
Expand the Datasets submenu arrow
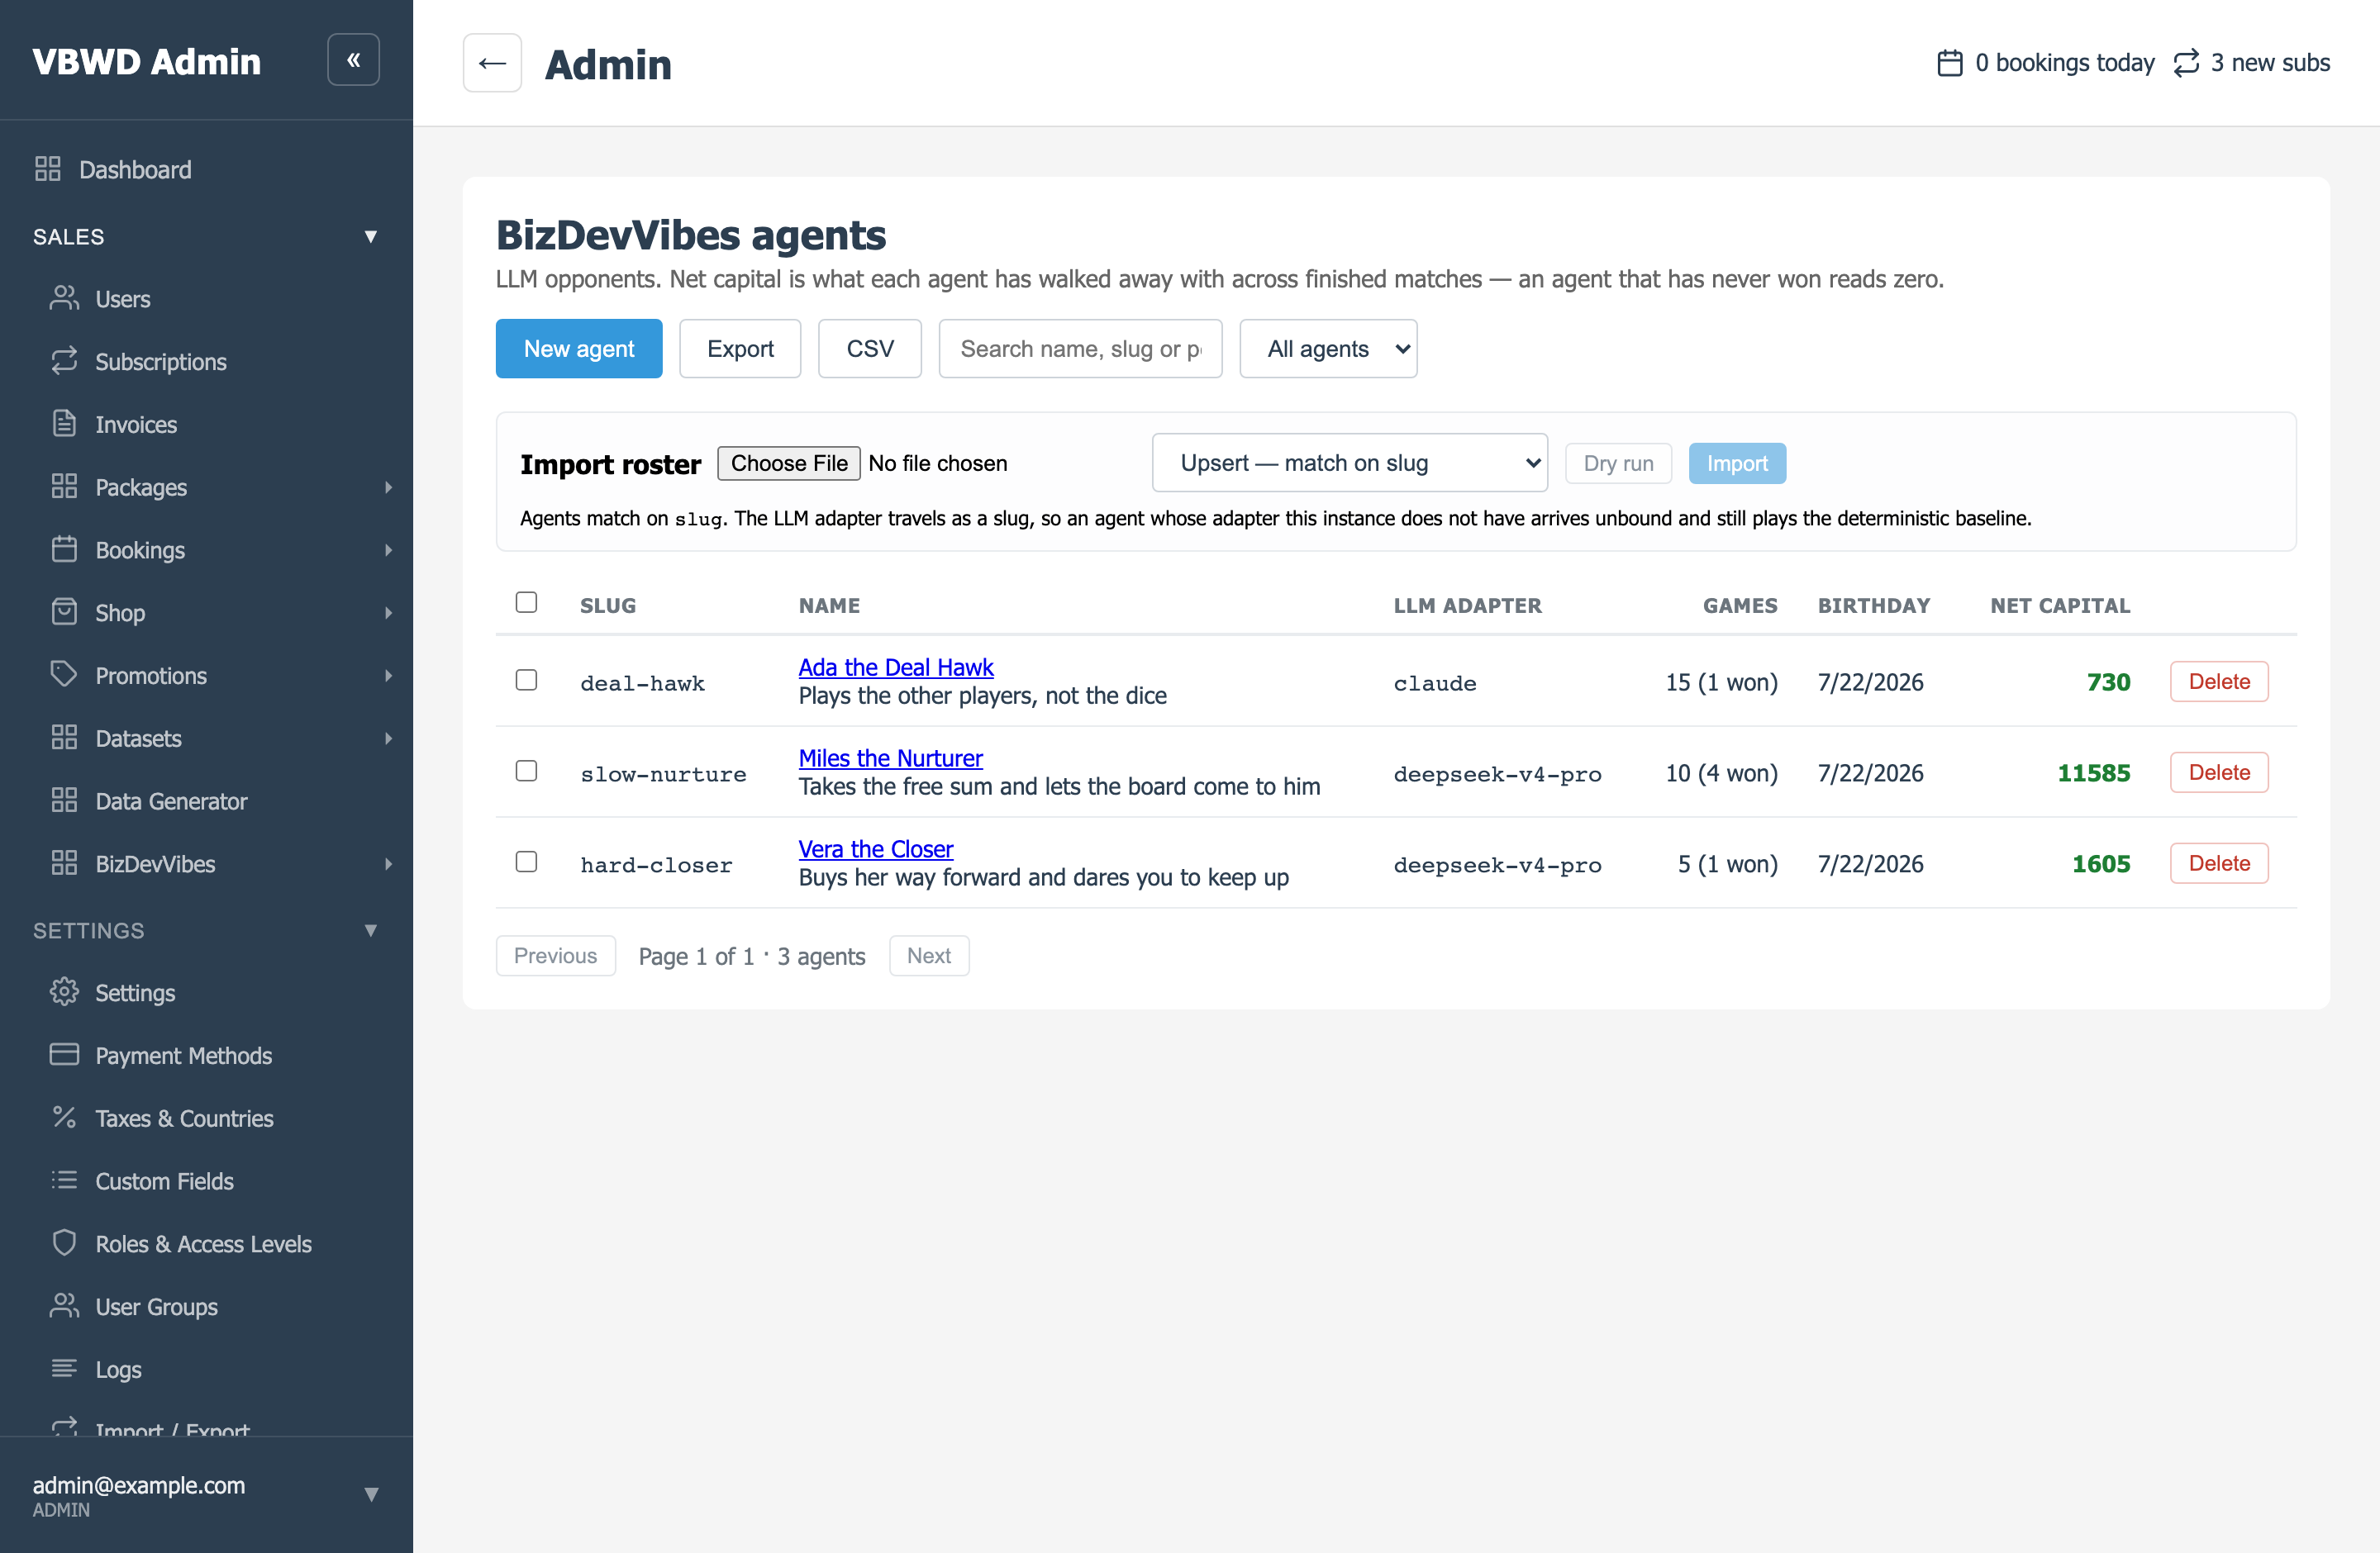(388, 739)
